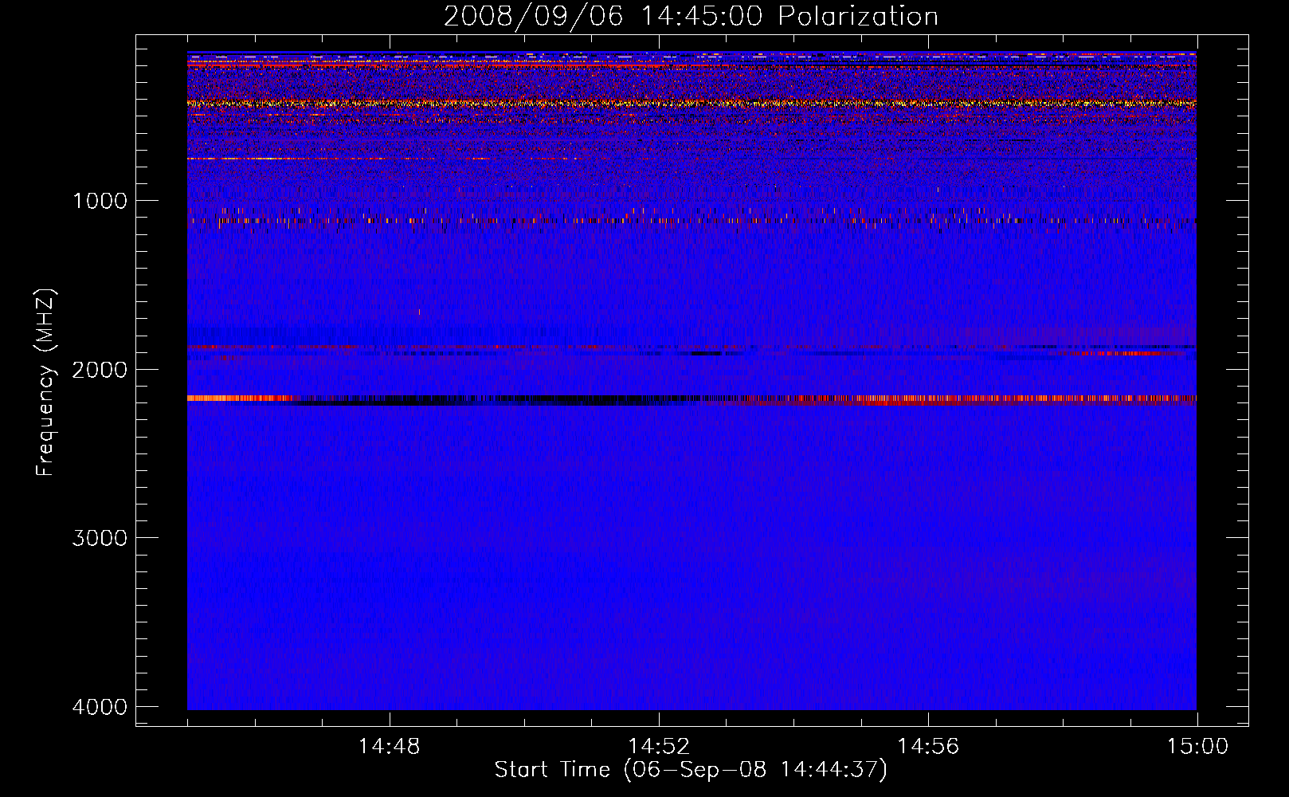This screenshot has height=797, width=1289.
Task: Click the '2000' frequency tick label
Action: coord(100,370)
